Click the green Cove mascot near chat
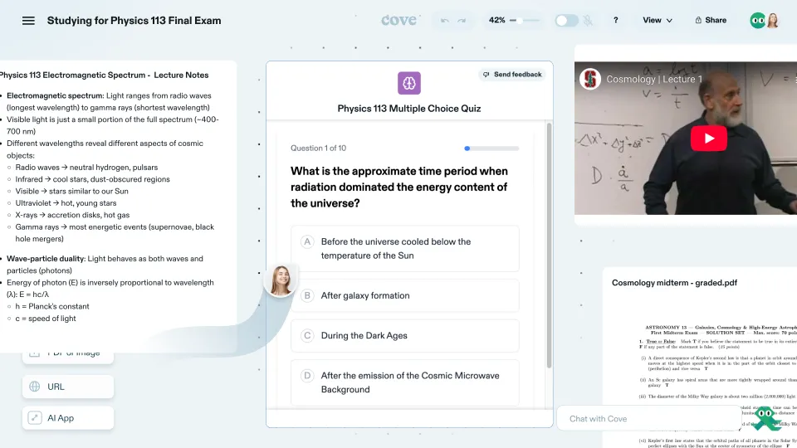797x448 pixels. (766, 417)
